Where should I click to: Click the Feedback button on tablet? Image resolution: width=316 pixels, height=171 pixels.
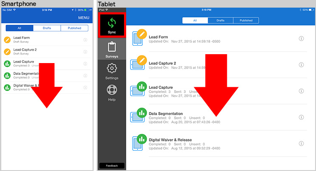[112, 165]
